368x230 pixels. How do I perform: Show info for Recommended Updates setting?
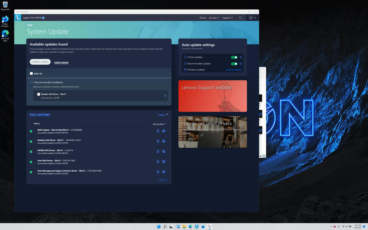[241, 64]
